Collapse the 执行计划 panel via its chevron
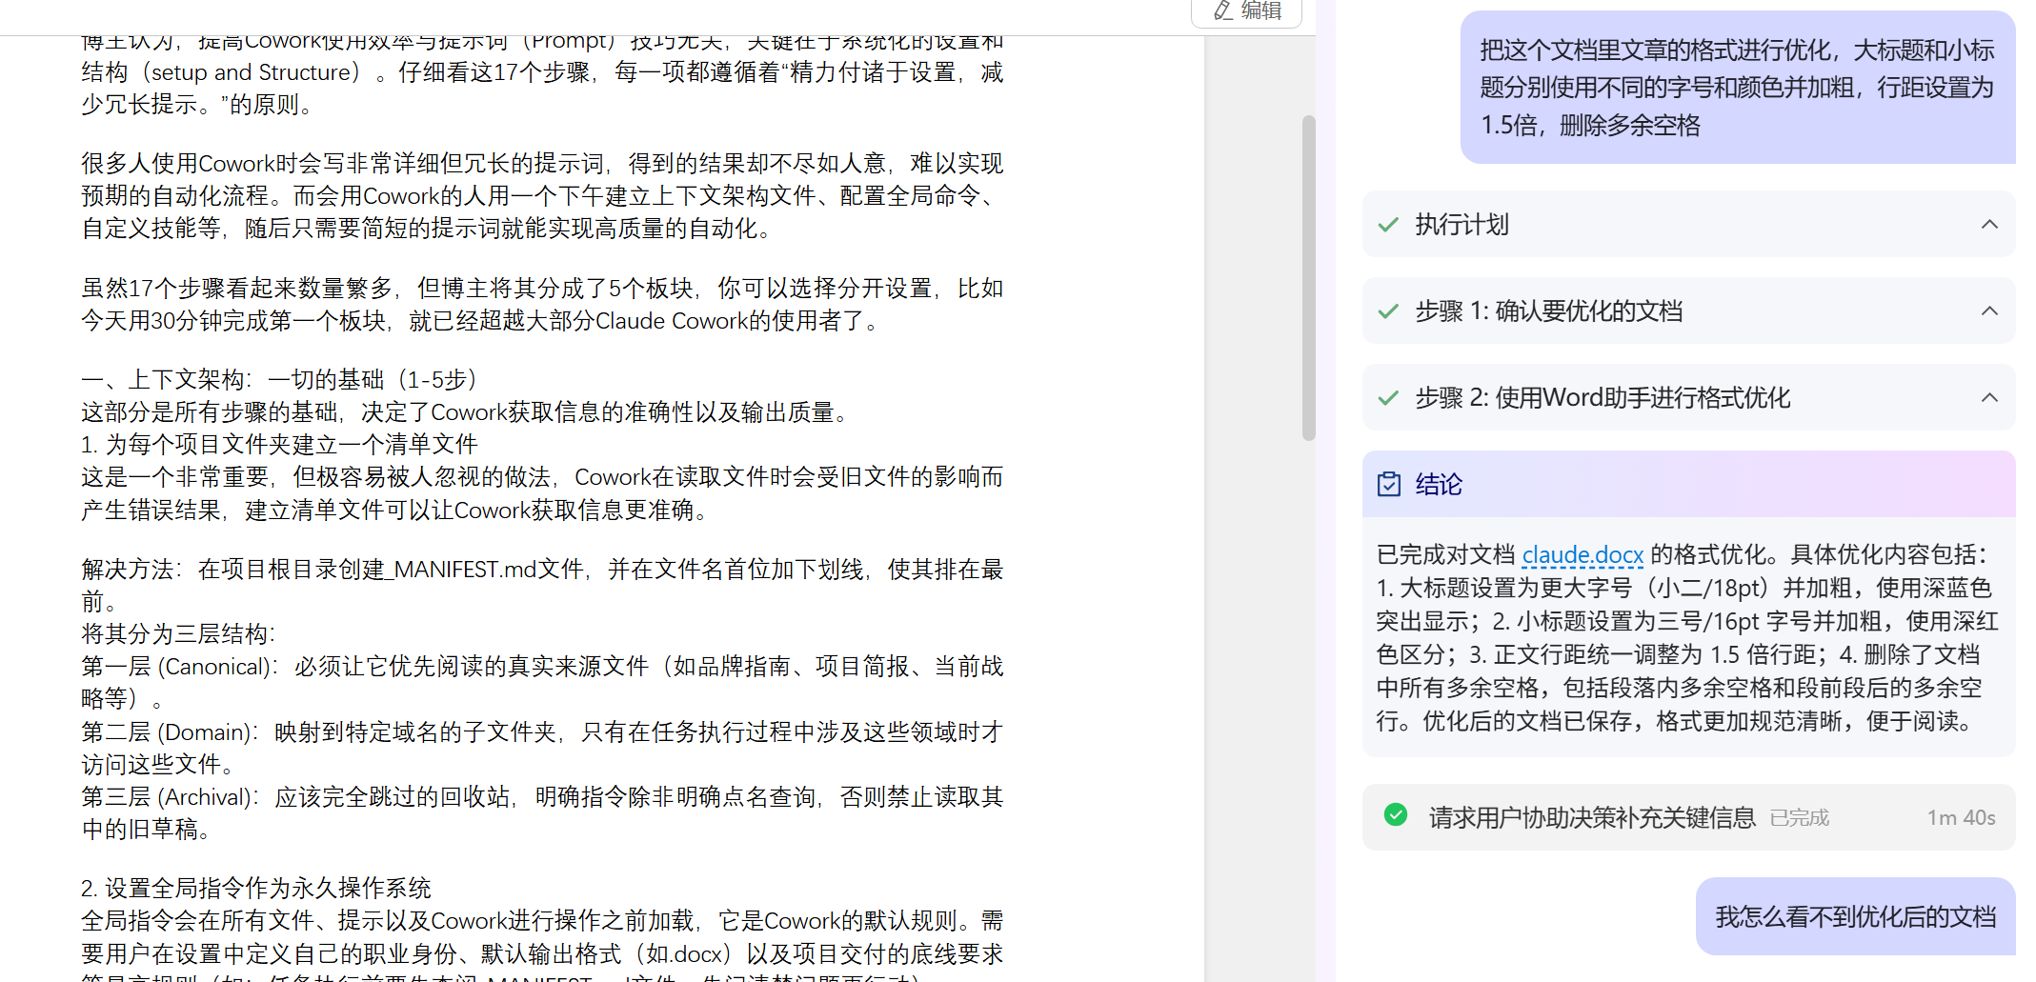Image resolution: width=2036 pixels, height=982 pixels. point(1989,224)
